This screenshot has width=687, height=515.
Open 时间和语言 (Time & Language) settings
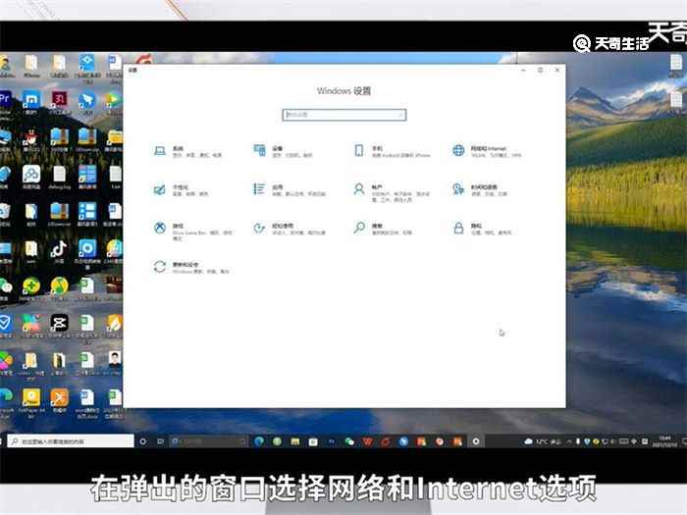[480, 190]
